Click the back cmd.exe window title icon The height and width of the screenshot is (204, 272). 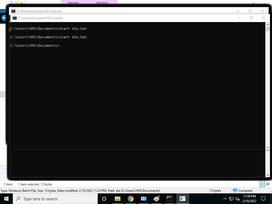click(x=13, y=11)
